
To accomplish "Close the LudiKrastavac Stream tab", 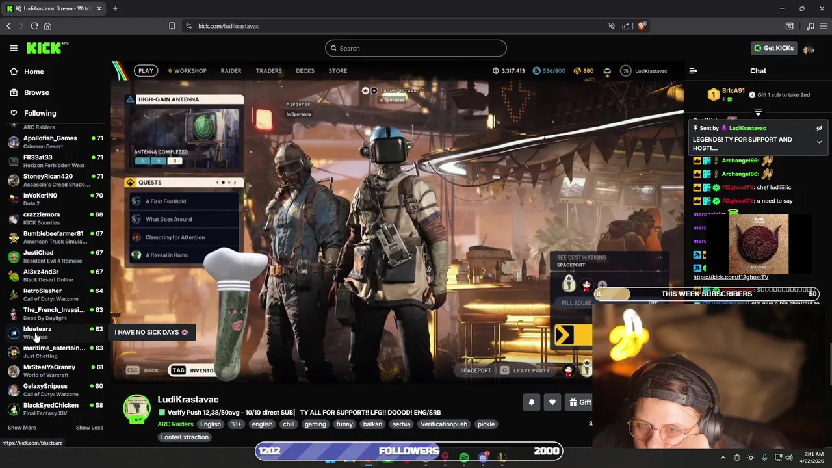I will click(99, 8).
